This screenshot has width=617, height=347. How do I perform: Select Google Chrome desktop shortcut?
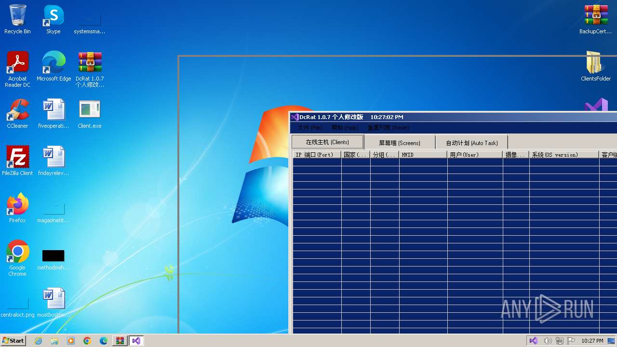[17, 258]
